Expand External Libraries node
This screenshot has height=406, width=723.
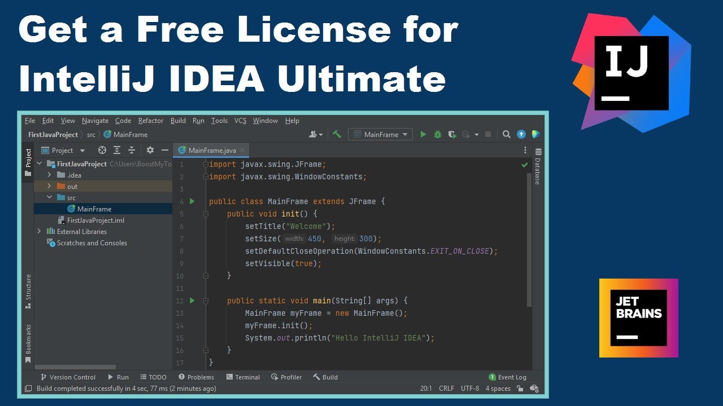coord(40,231)
